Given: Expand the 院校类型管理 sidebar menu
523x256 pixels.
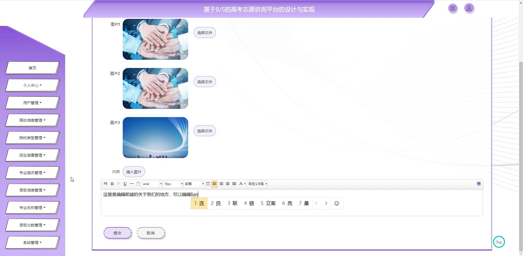Looking at the screenshot, I should [32, 138].
